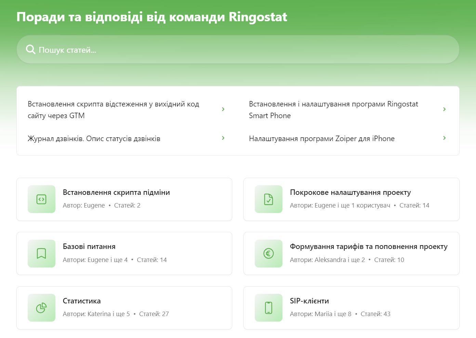The height and width of the screenshot is (338, 476).
Task: Open article "Журнал дзвінків. Опис статусів дзвінків"
Action: pos(126,138)
